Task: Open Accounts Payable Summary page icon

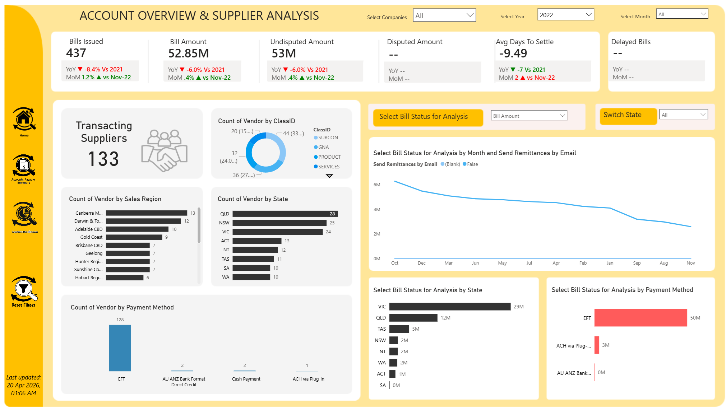Action: (24, 166)
